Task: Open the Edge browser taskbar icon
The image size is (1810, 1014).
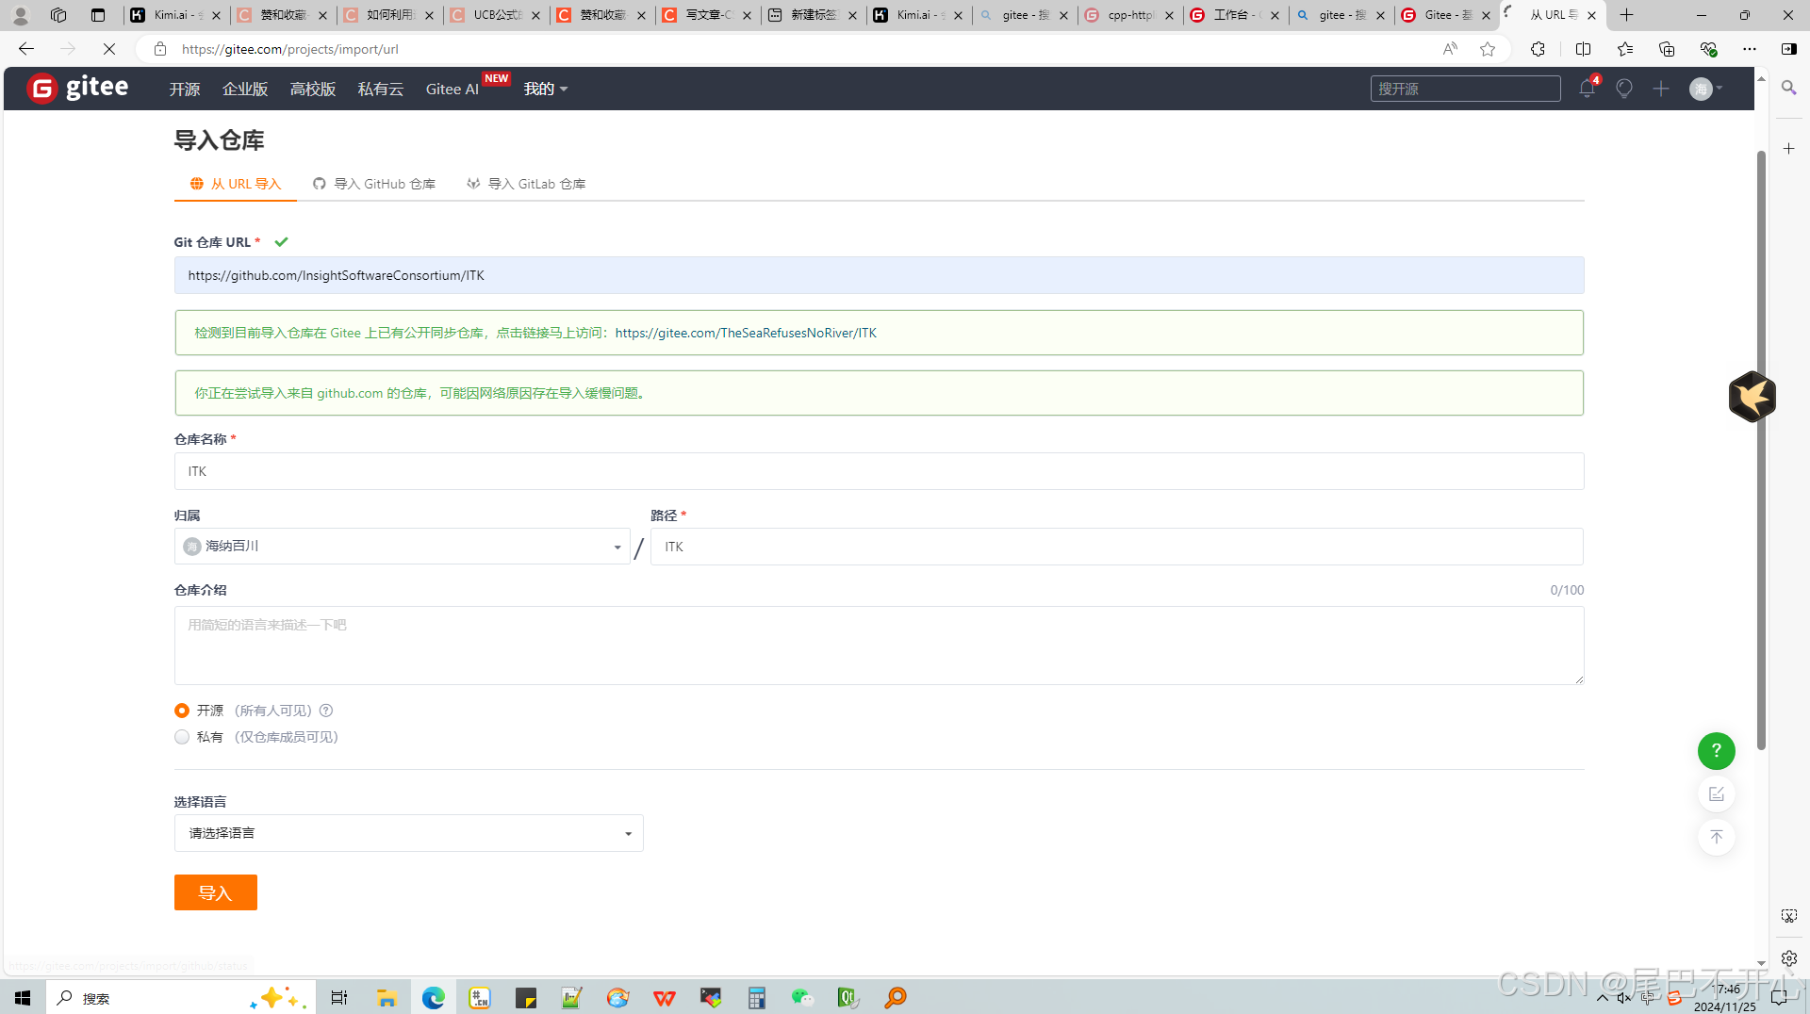Action: coord(433,997)
